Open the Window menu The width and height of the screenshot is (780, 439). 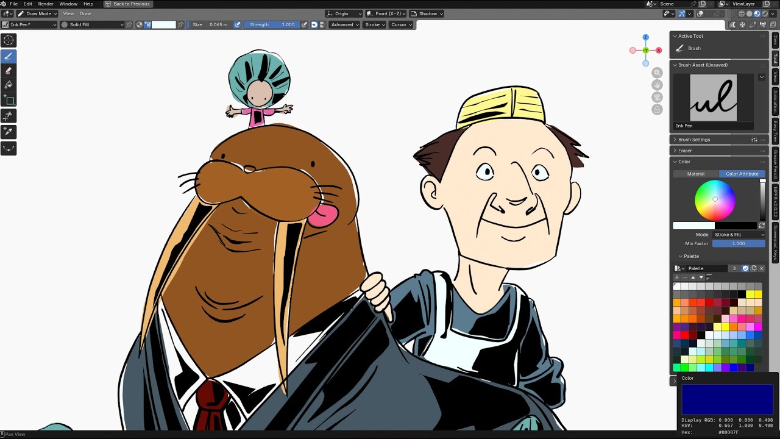coord(68,4)
